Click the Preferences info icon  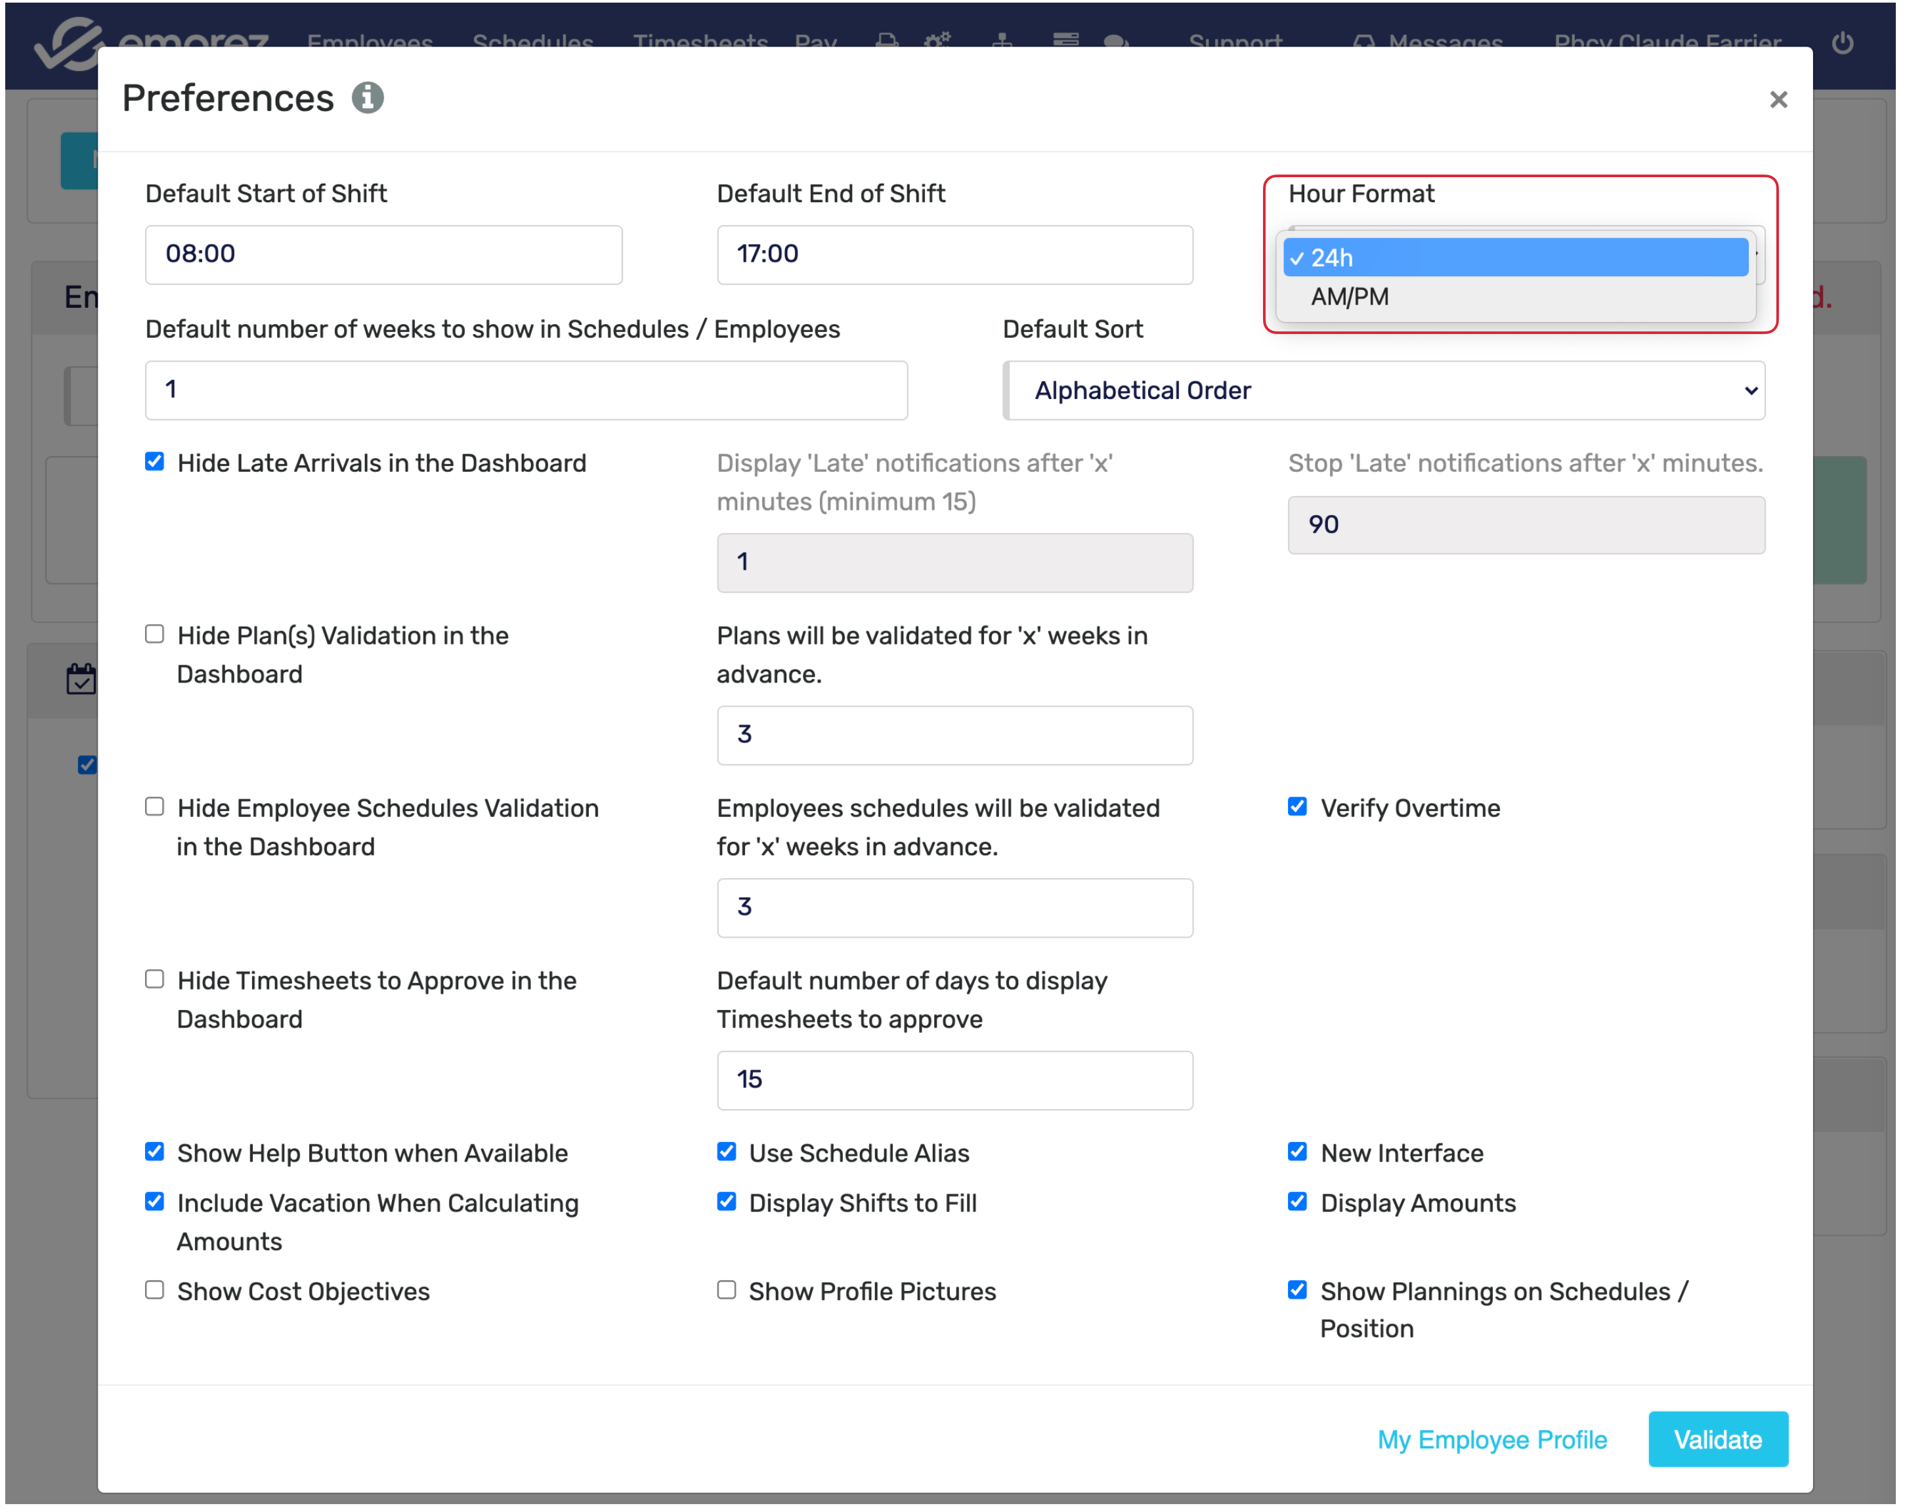coord(368,98)
